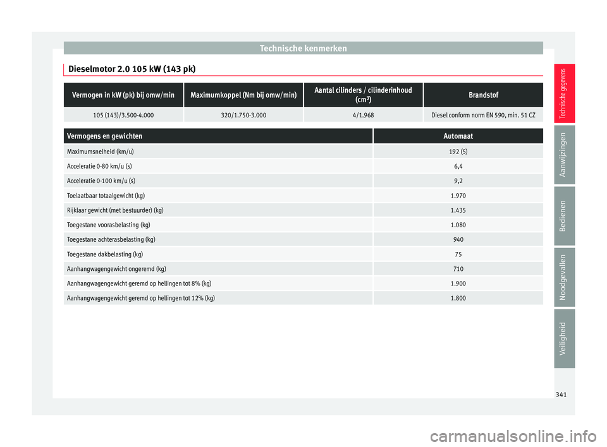This screenshot has width=607, height=447.
Task: Select the Maximumsnelheid row
Action: [x=303, y=152]
